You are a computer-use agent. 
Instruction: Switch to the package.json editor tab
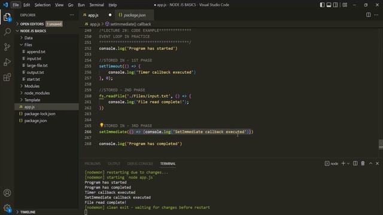(134, 15)
